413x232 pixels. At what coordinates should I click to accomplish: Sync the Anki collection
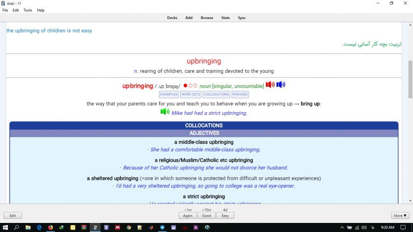pos(242,18)
